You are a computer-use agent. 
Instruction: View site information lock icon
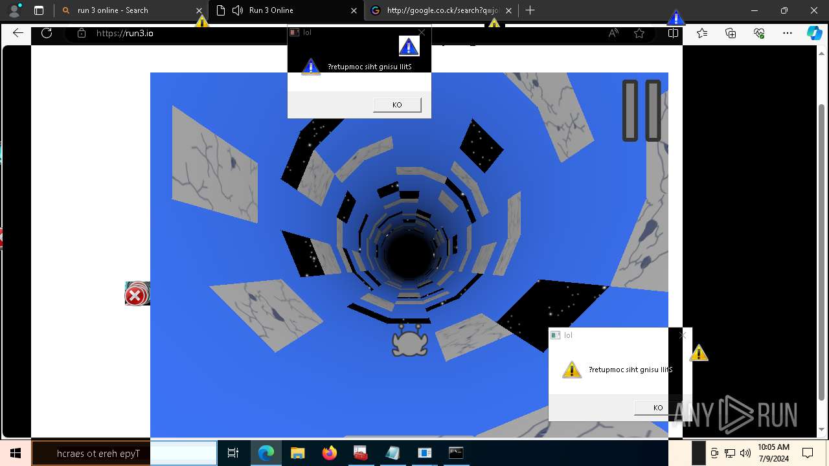[x=81, y=33]
